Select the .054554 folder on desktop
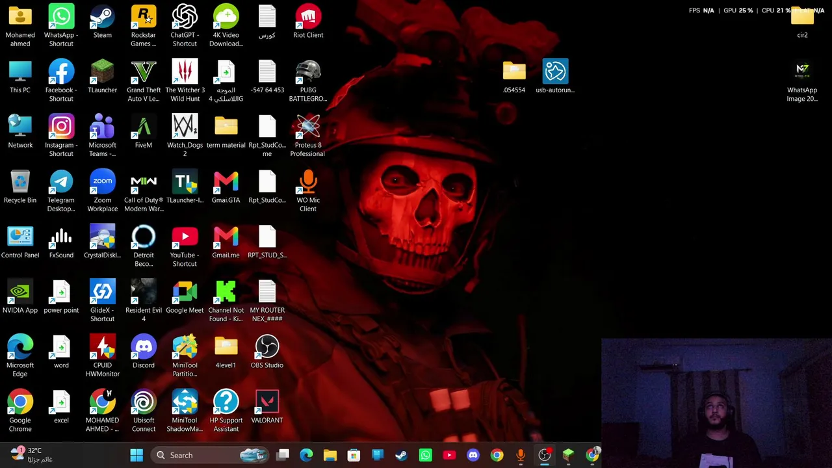This screenshot has width=832, height=468. [x=514, y=77]
